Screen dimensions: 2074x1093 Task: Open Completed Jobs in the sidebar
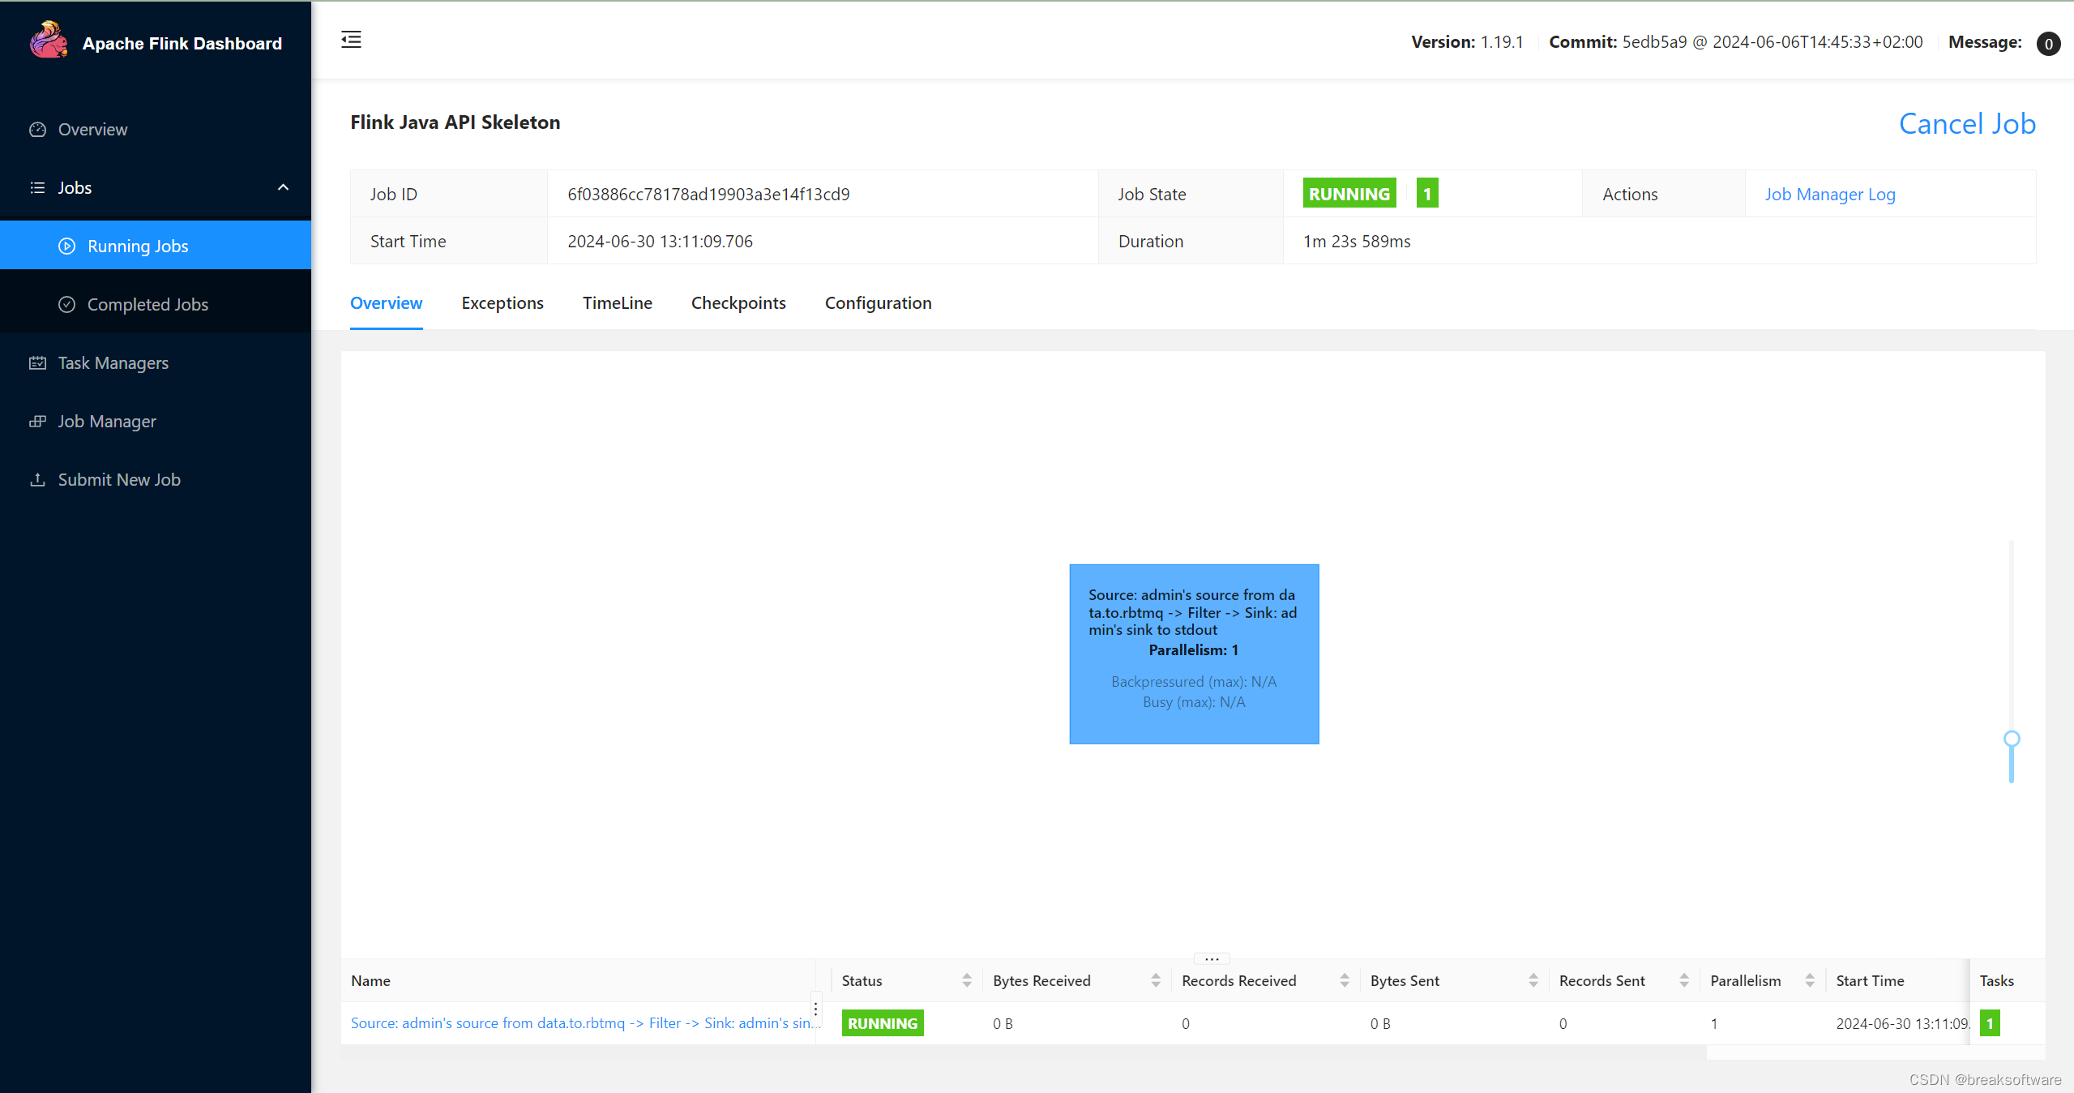(156, 305)
